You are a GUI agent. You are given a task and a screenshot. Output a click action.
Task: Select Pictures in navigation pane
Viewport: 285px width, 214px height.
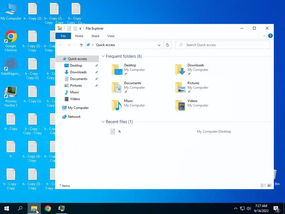click(x=76, y=86)
